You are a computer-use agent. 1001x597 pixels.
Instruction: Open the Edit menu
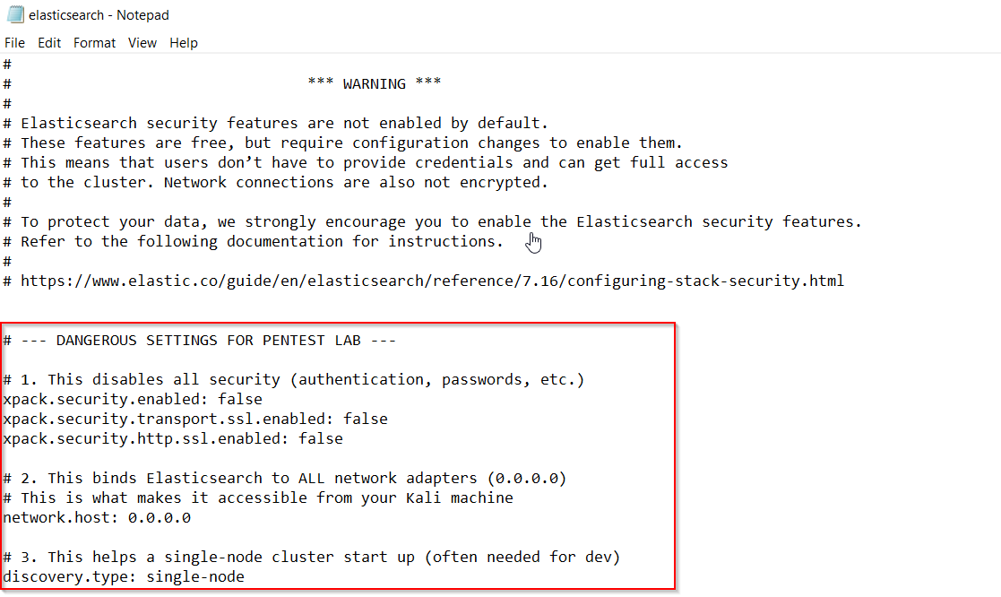click(x=49, y=43)
